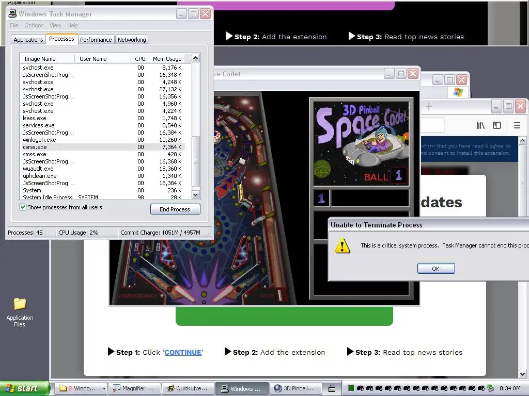
Task: Click the keyboard icon on the taskbar
Action: (x=331, y=389)
